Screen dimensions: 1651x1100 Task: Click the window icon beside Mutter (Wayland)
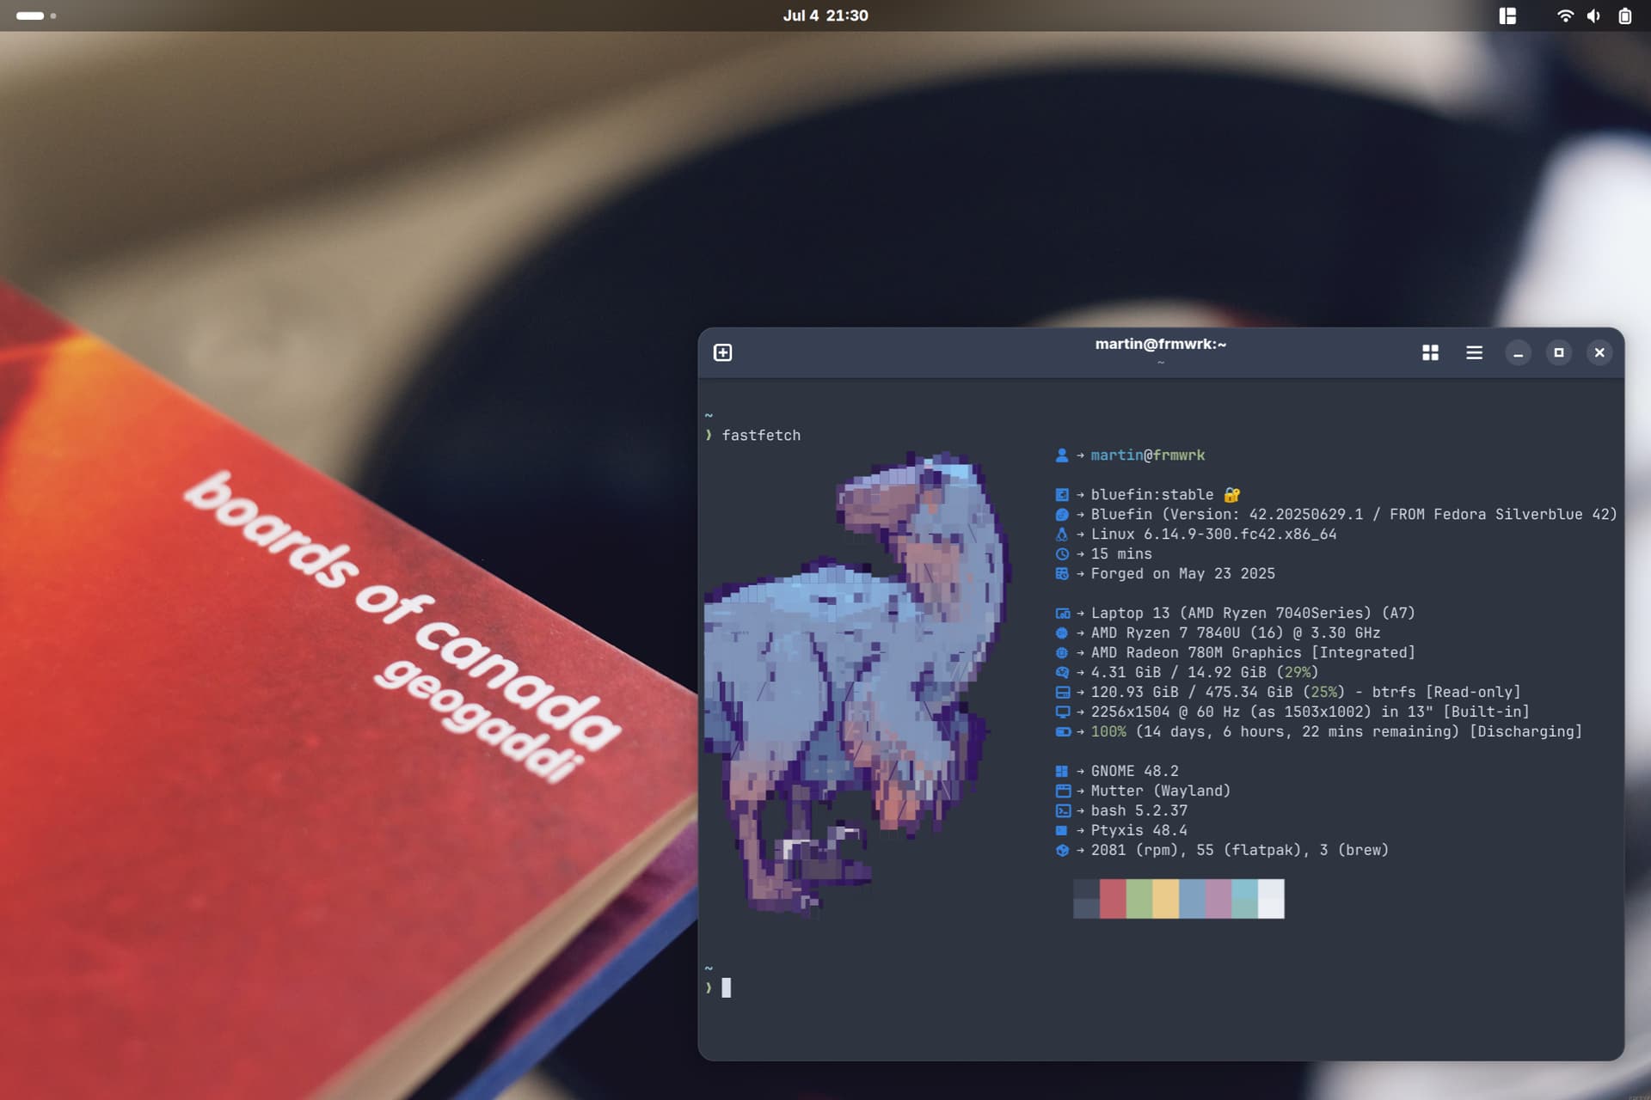pyautogui.click(x=1063, y=791)
